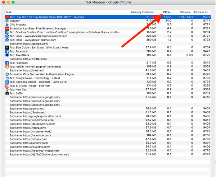Select the Subframe stripe.com row
The height and width of the screenshot is (177, 216).
108,139
